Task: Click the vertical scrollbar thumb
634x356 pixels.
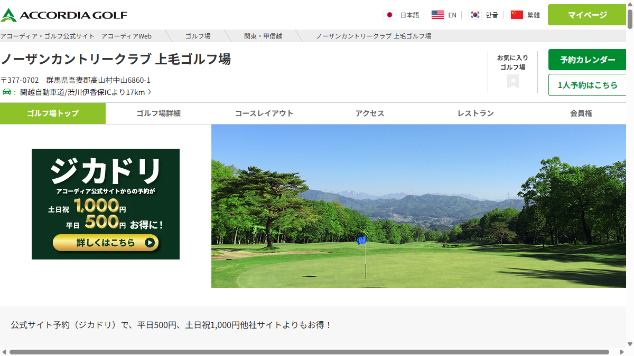Action: [x=630, y=18]
